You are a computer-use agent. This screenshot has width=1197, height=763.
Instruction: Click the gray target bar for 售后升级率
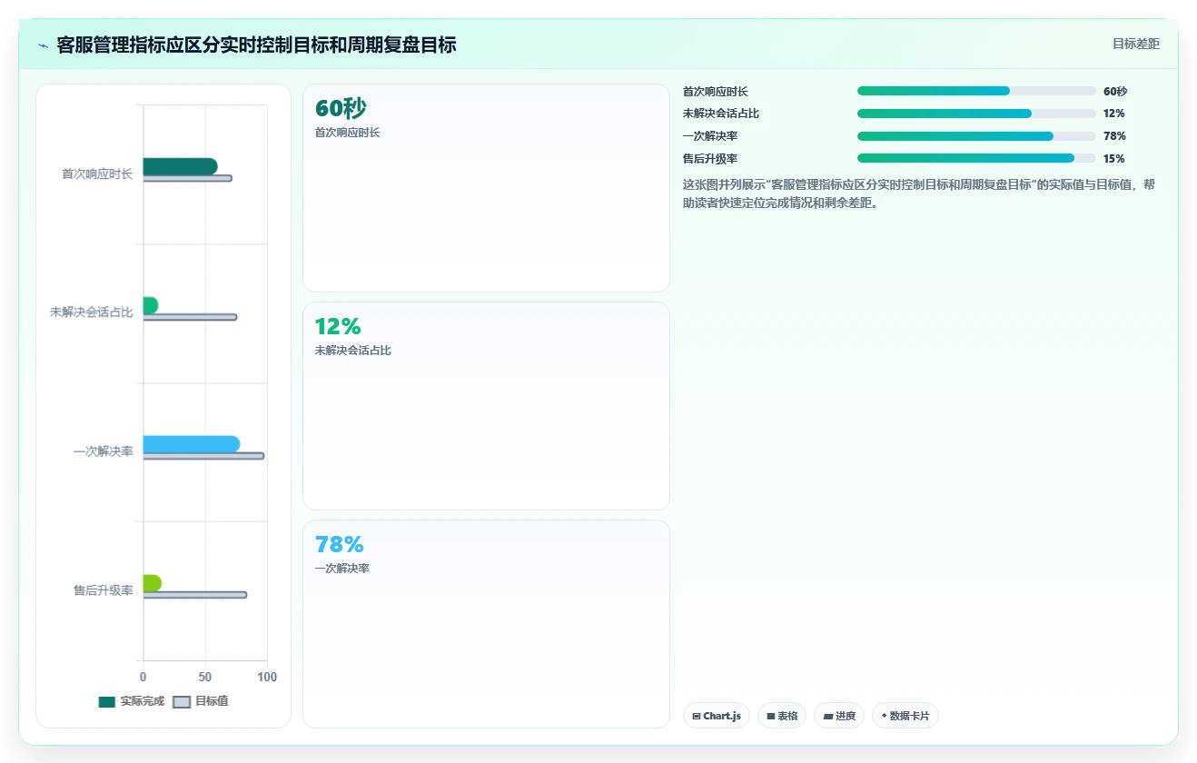tap(194, 595)
